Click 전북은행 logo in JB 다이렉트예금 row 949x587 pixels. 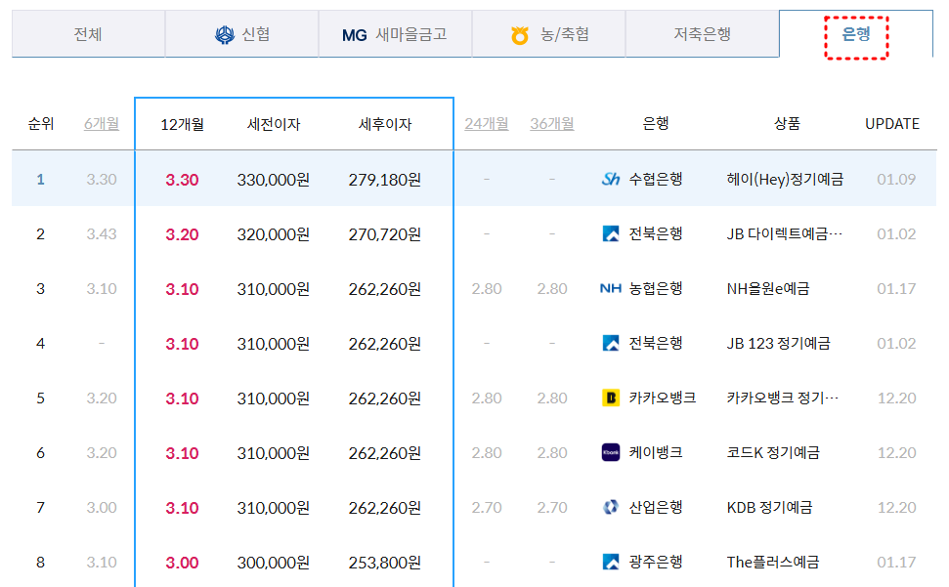point(611,233)
